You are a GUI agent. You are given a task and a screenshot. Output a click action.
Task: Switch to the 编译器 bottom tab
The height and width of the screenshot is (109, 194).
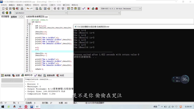coord(6,76)
